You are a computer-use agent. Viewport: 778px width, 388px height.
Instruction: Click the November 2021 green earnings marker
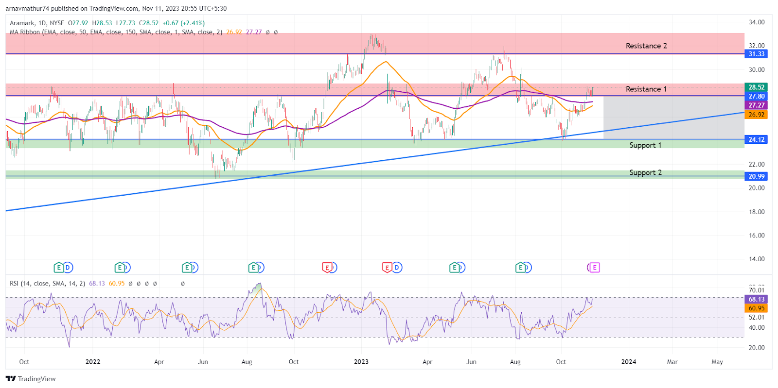(x=58, y=267)
